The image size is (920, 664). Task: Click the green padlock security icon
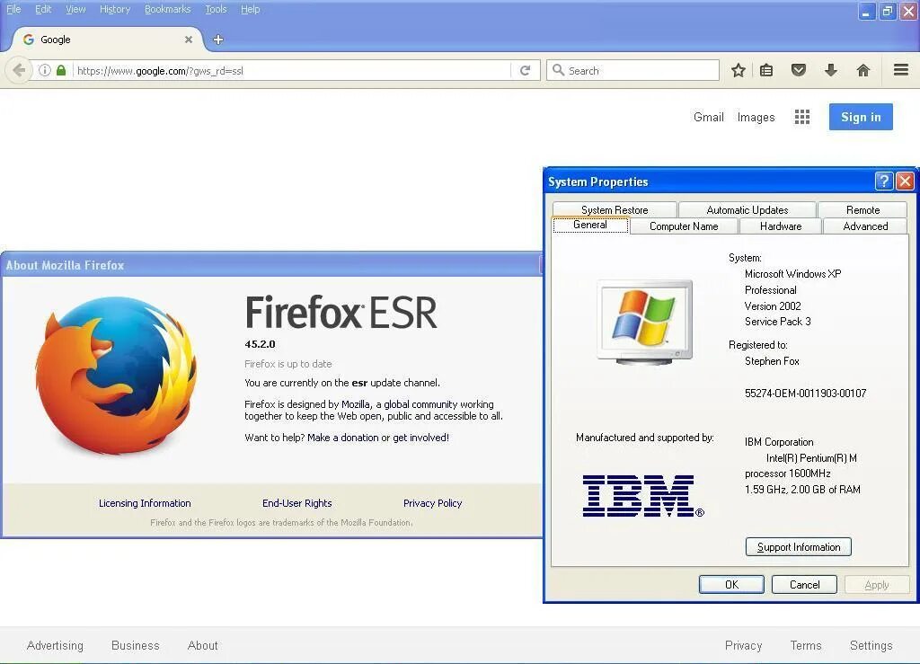pyautogui.click(x=61, y=70)
